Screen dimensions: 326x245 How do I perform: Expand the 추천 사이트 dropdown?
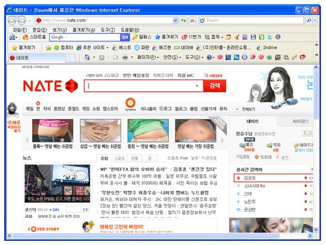click(108, 48)
